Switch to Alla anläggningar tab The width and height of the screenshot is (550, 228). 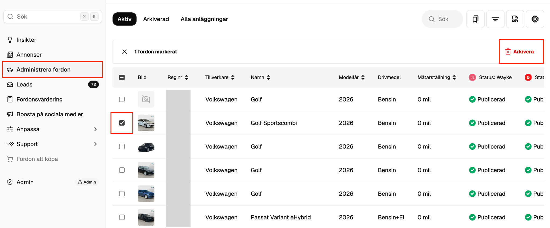tap(204, 19)
